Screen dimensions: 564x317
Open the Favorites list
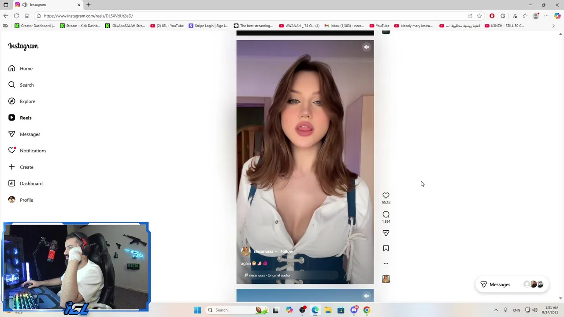(x=525, y=16)
